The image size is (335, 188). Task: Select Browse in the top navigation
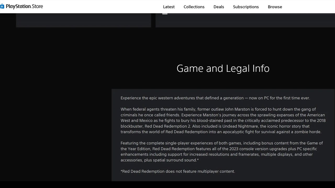[275, 7]
